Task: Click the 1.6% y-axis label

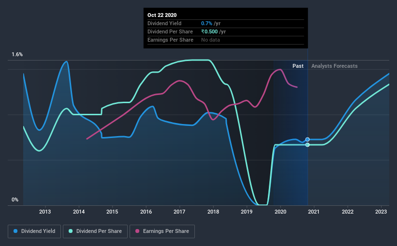Action: [x=17, y=55]
